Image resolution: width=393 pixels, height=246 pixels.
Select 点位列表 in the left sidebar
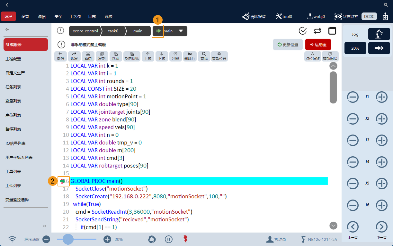[x=13, y=115]
